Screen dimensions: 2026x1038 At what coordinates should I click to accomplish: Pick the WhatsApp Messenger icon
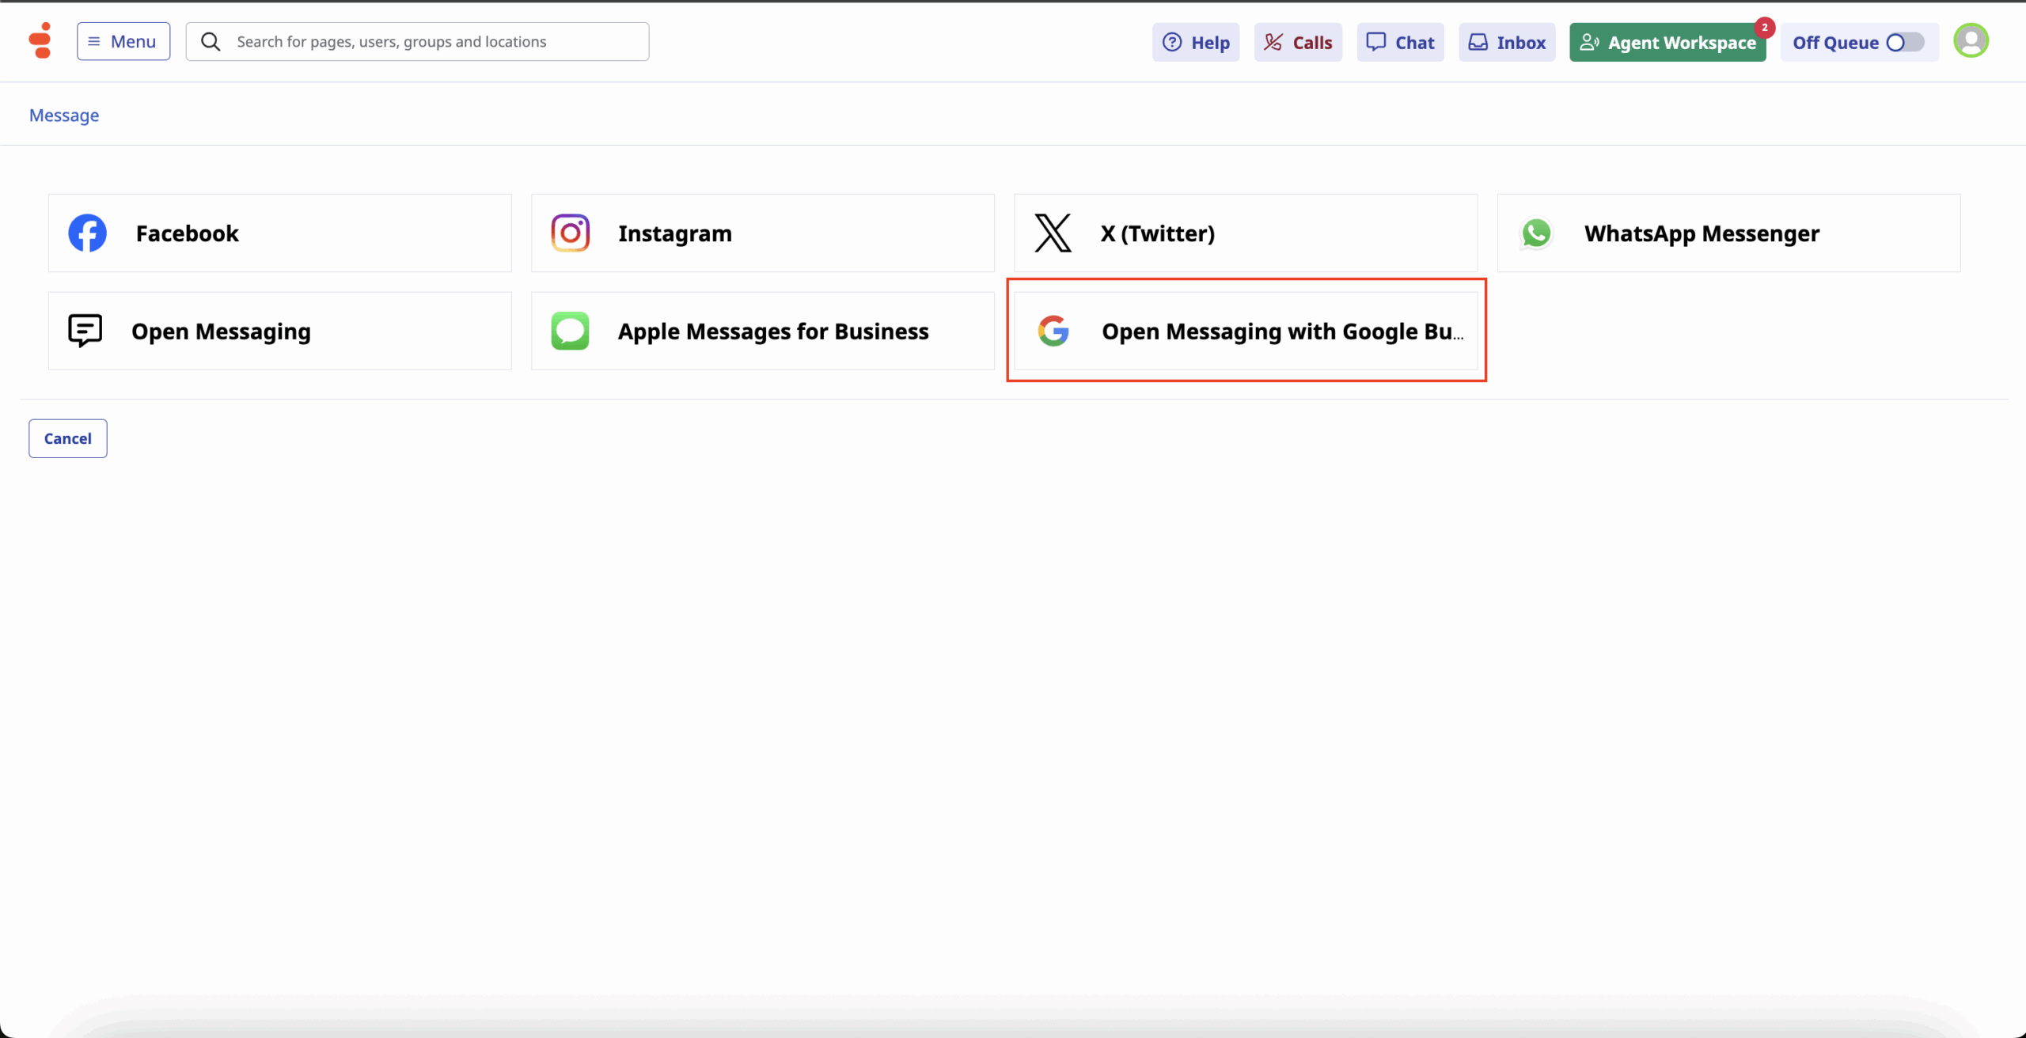point(1536,233)
